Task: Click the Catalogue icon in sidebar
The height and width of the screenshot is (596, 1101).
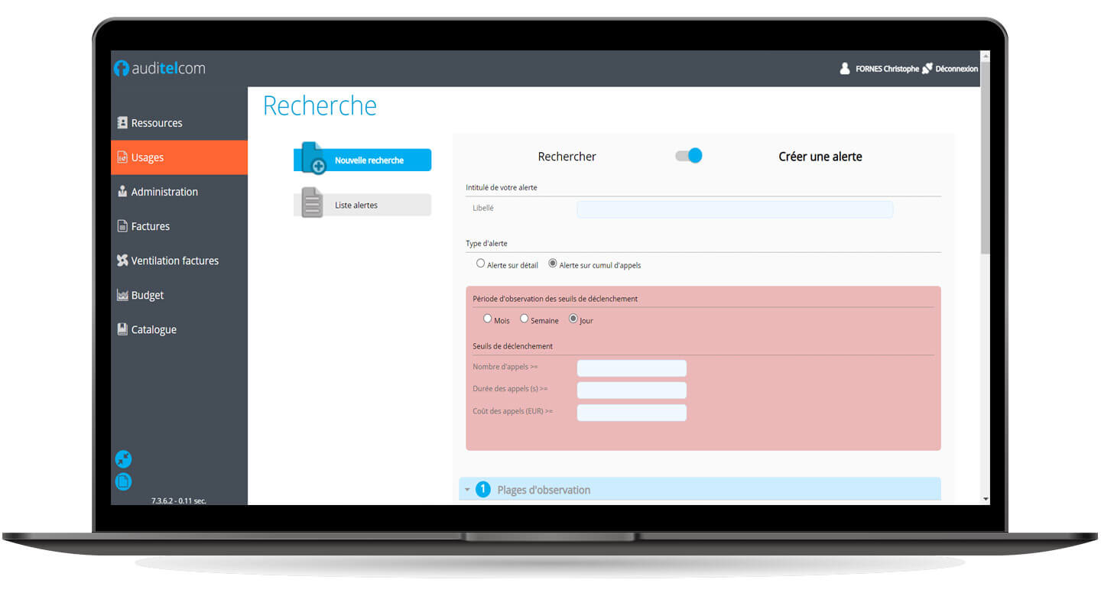Action: click(122, 329)
